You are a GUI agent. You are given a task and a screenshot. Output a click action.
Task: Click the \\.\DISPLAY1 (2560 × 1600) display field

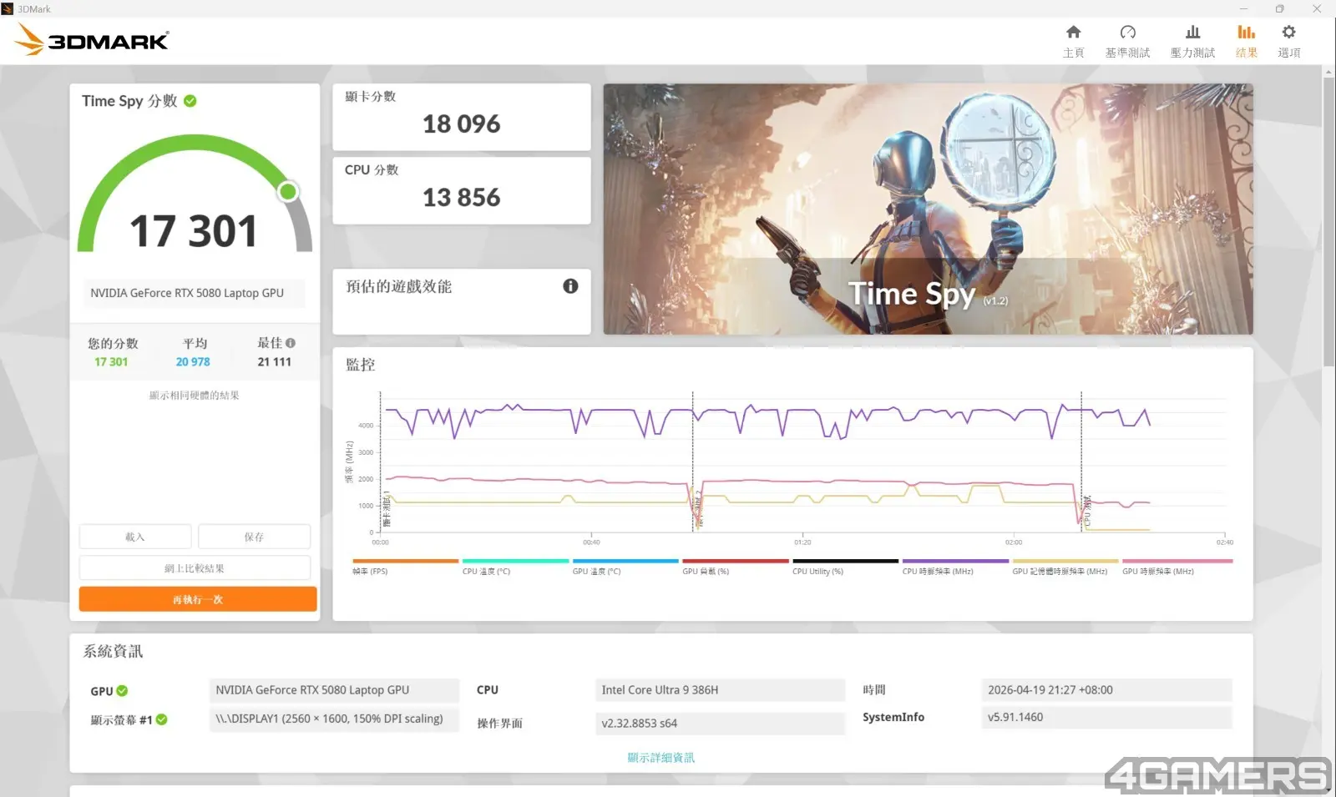pyautogui.click(x=334, y=719)
